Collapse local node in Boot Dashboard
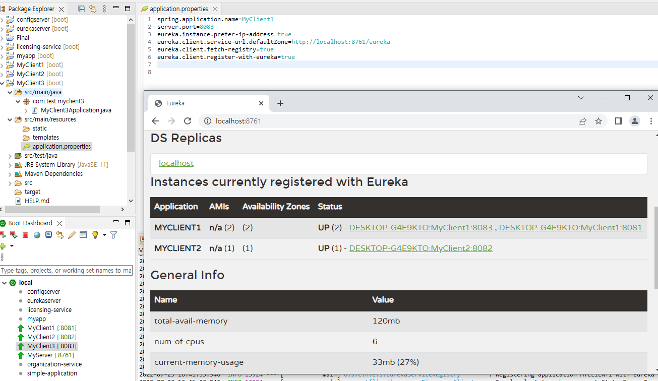 pos(4,283)
